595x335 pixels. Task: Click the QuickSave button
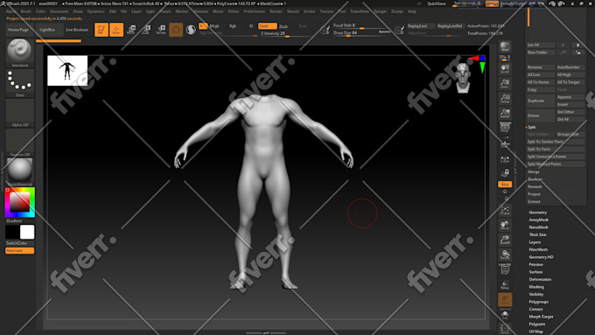[x=437, y=3]
